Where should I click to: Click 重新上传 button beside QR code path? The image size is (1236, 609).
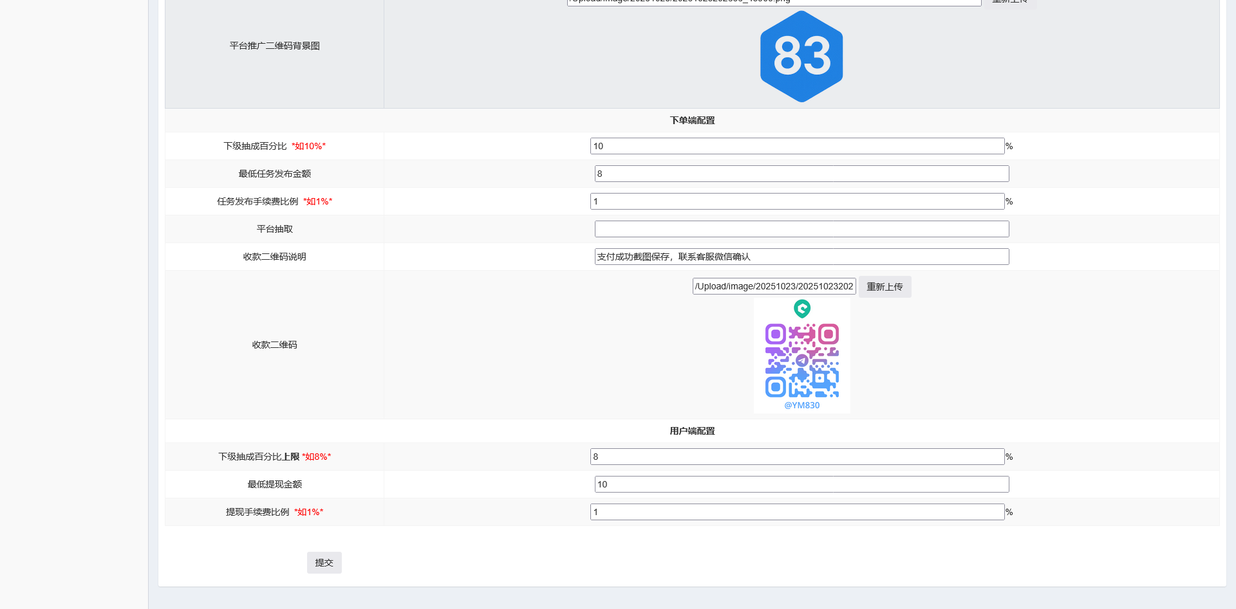tap(885, 287)
